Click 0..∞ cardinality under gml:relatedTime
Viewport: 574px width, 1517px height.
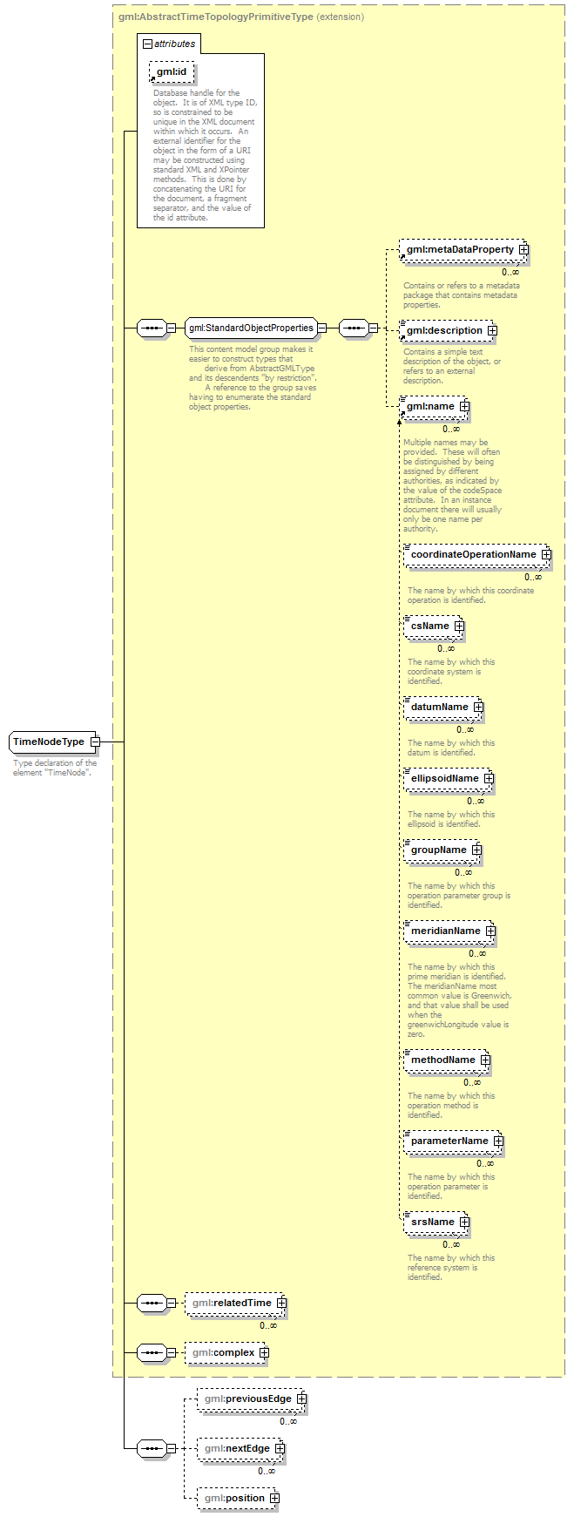[x=268, y=1325]
